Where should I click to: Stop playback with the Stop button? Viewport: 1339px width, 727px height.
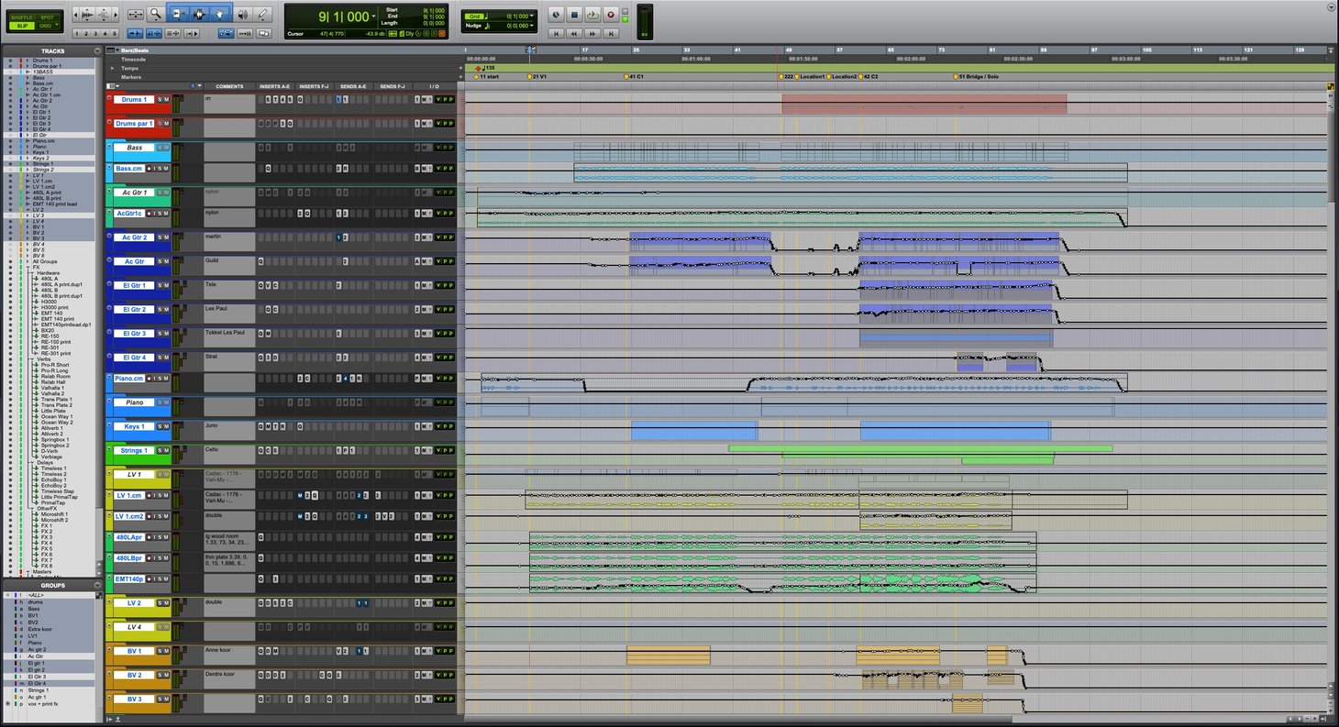pos(573,15)
